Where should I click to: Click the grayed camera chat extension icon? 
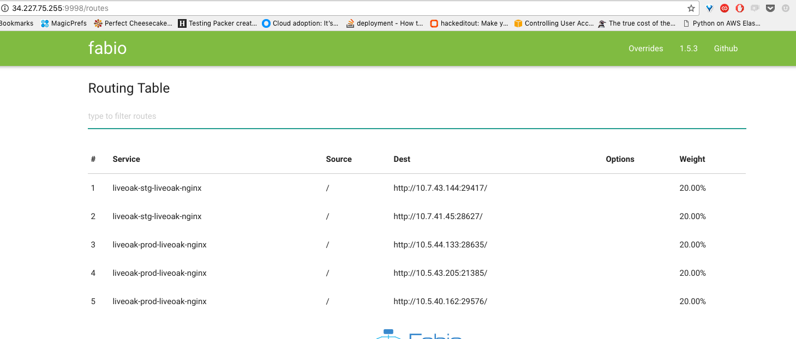[755, 8]
